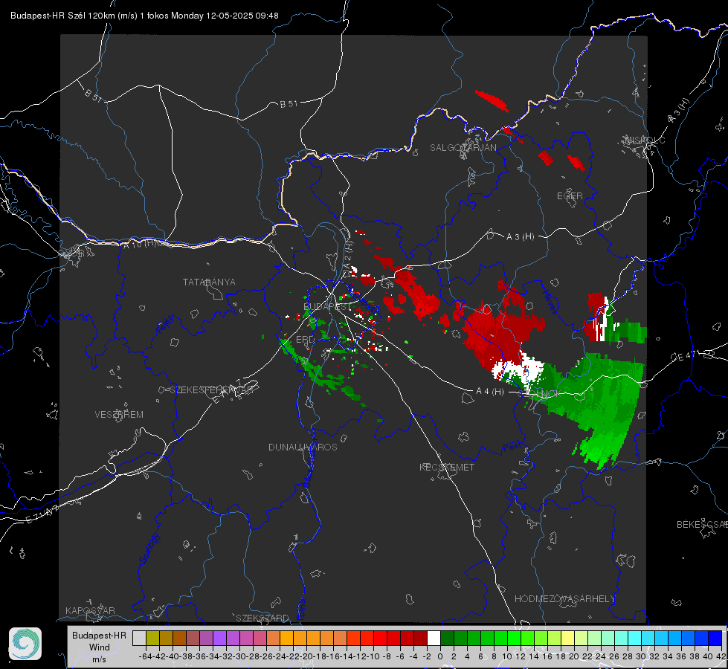728x669 pixels.
Task: Click the KECSKEMET city label
Action: click(x=447, y=467)
